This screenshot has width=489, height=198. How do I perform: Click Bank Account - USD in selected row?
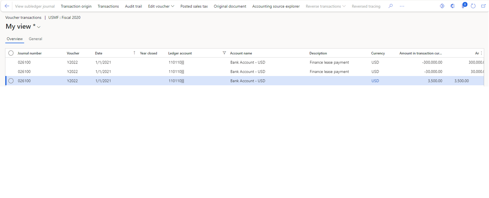pos(248,81)
